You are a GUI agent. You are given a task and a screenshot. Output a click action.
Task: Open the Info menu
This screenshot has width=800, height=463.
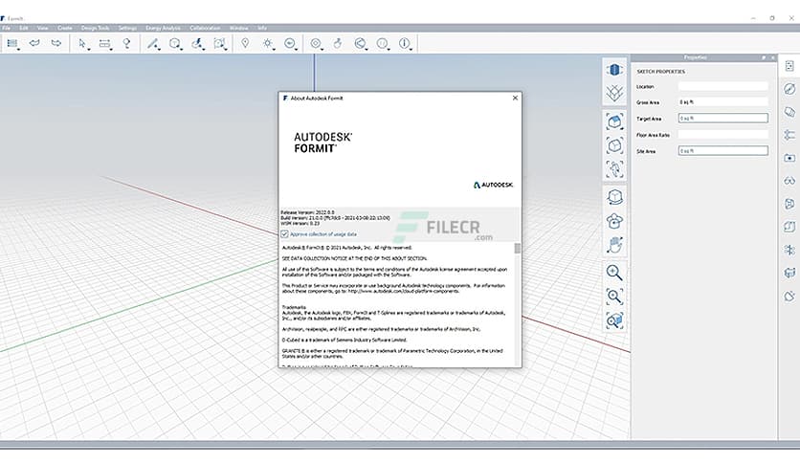[262, 28]
